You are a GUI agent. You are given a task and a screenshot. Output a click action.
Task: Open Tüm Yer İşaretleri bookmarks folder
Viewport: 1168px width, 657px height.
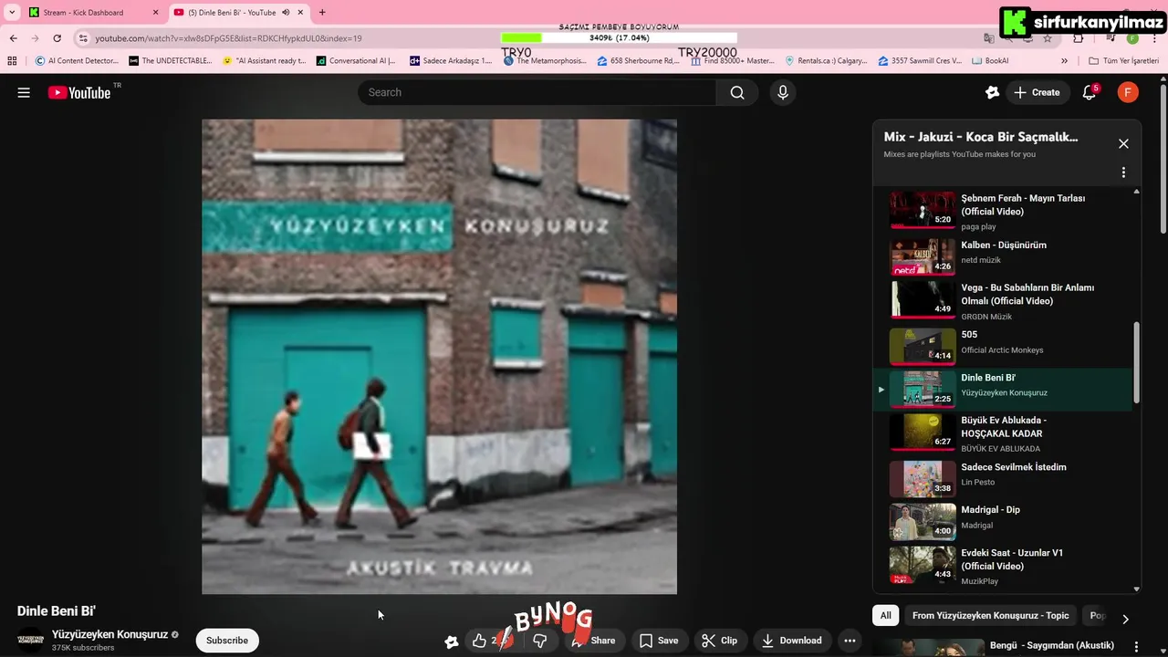pyautogui.click(x=1123, y=61)
